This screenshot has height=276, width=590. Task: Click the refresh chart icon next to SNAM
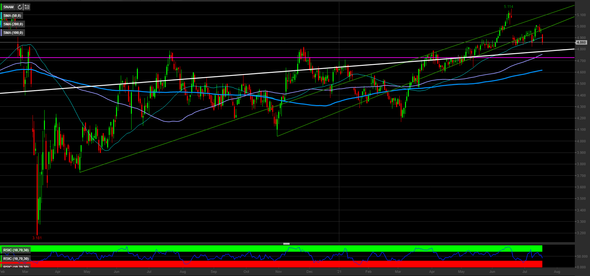click(20, 7)
